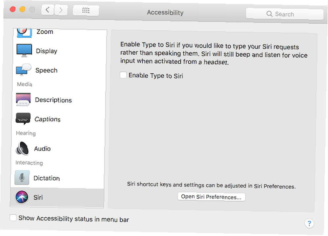
Task: Click the Display monitor icon
Action: point(24,50)
